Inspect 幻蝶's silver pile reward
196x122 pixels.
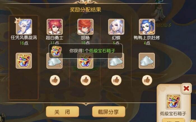[116, 61]
